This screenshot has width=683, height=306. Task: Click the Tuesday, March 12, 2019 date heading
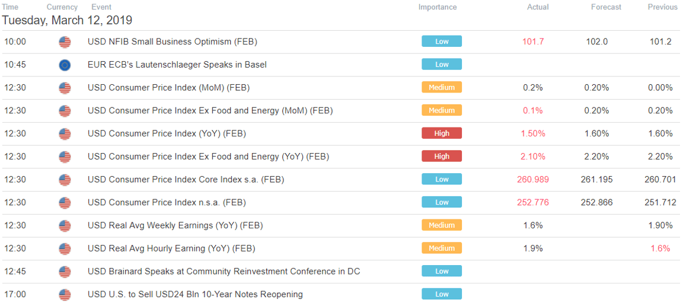[x=67, y=21]
